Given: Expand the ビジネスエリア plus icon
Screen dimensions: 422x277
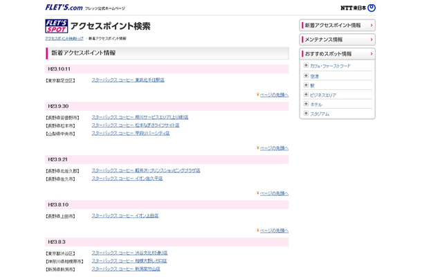Looking at the screenshot, I should (306, 95).
